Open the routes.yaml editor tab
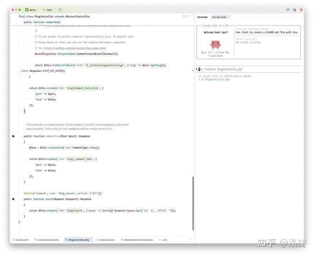The height and width of the screenshot is (256, 314). click(21, 240)
